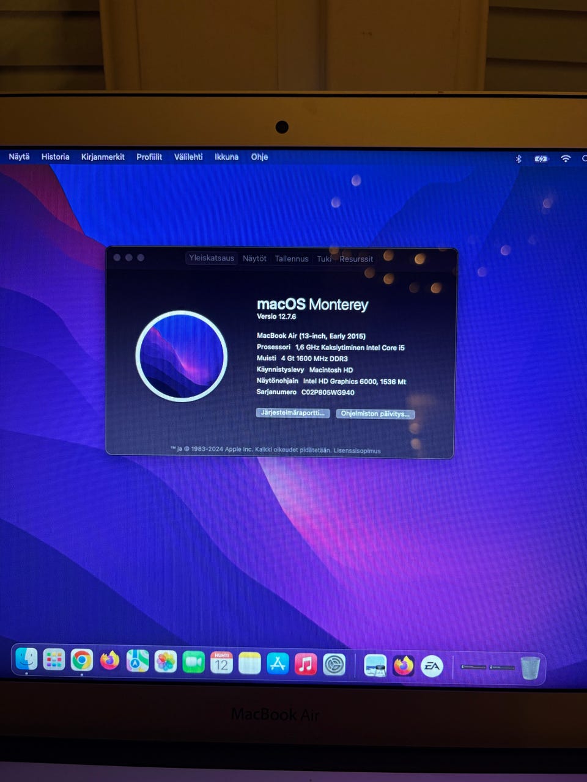Click the Macintosh HD startup disk value

tap(331, 370)
